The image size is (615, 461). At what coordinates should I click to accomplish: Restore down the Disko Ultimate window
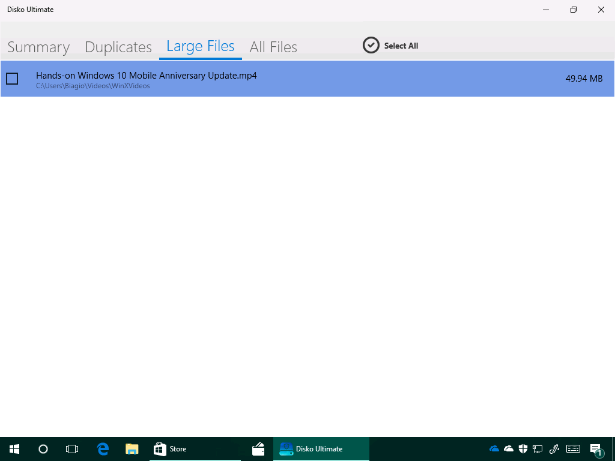(574, 10)
